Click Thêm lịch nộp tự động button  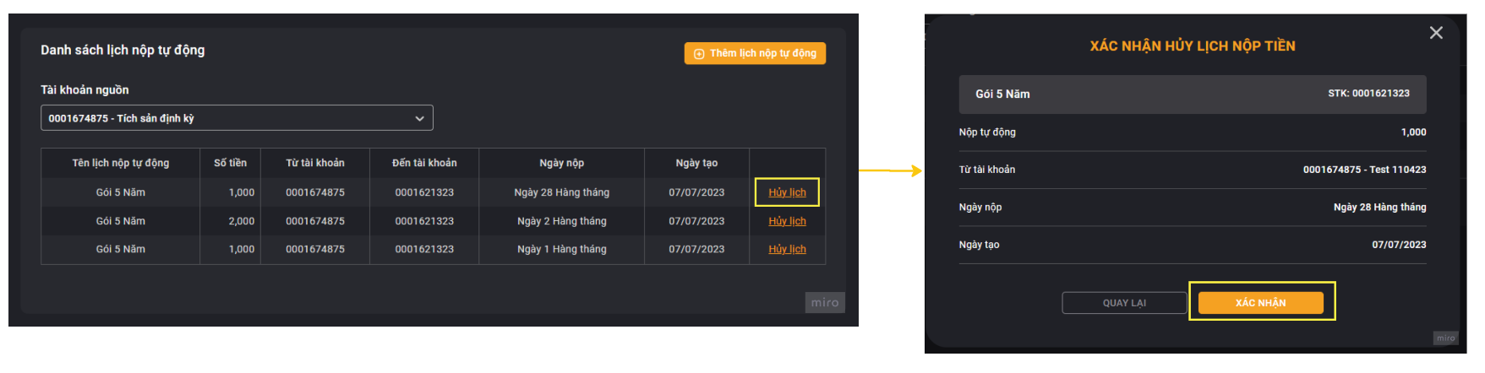(755, 53)
